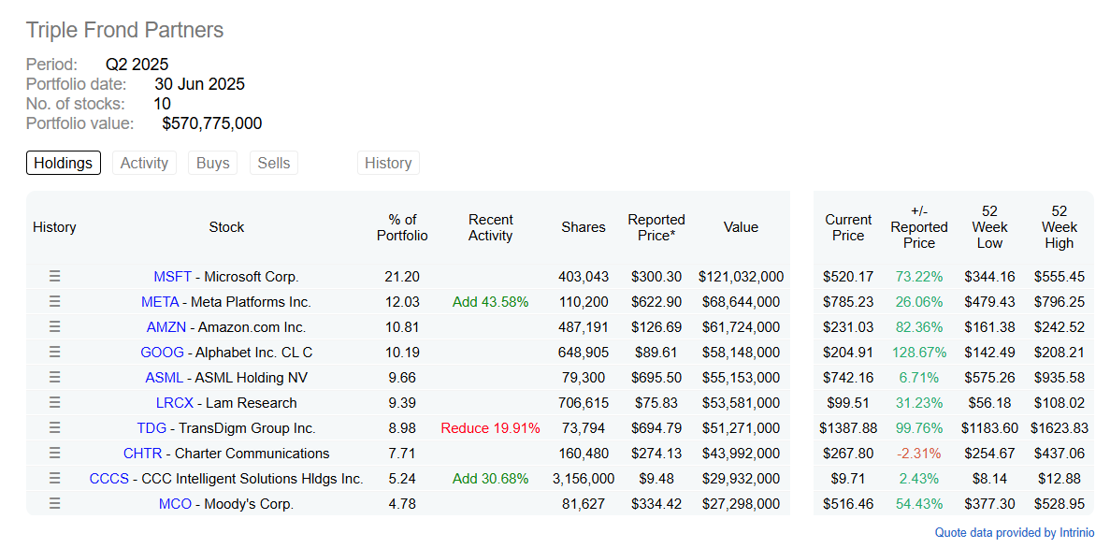Follow the Quote data provided by Intrinio link
The height and width of the screenshot is (548, 1110).
[x=1015, y=533]
